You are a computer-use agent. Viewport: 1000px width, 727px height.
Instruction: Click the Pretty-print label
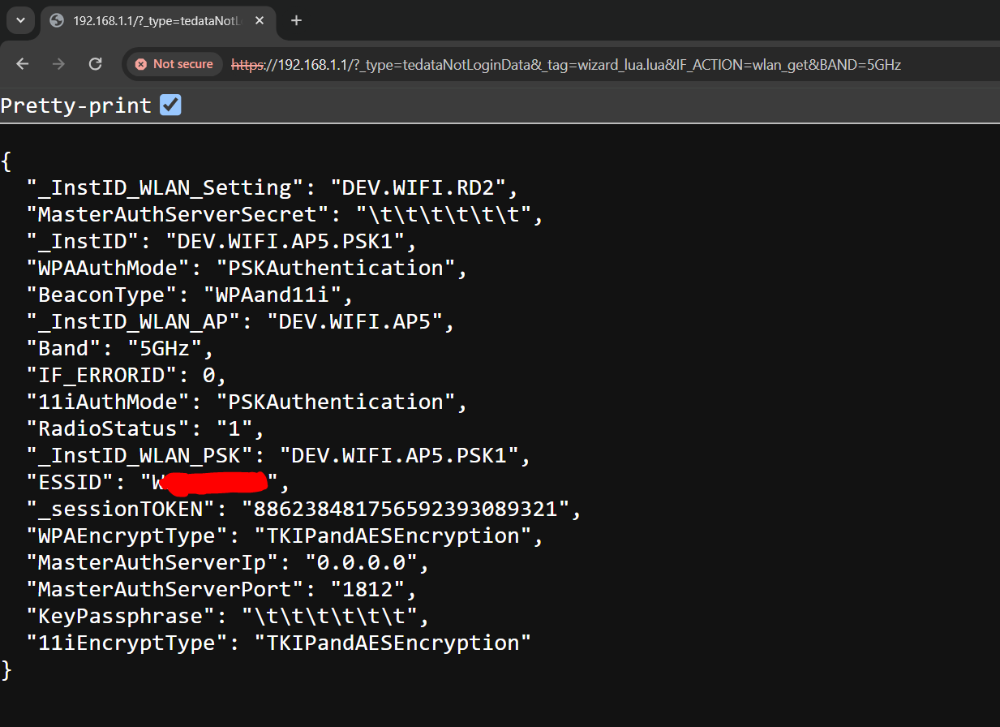point(76,105)
